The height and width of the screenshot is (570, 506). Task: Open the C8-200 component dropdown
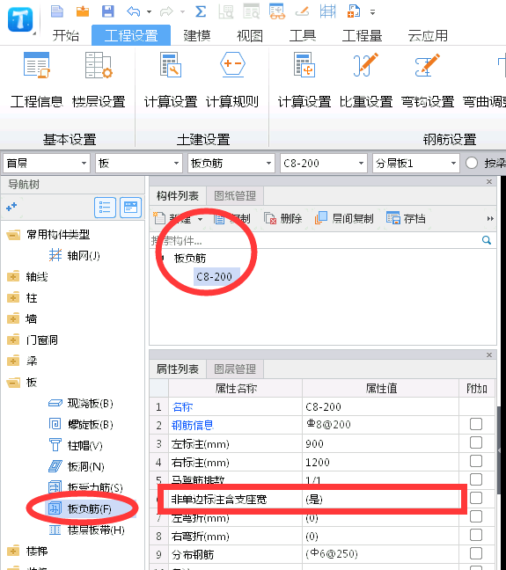pyautogui.click(x=324, y=164)
